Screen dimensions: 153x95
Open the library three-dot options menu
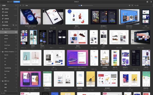pos(16,5)
